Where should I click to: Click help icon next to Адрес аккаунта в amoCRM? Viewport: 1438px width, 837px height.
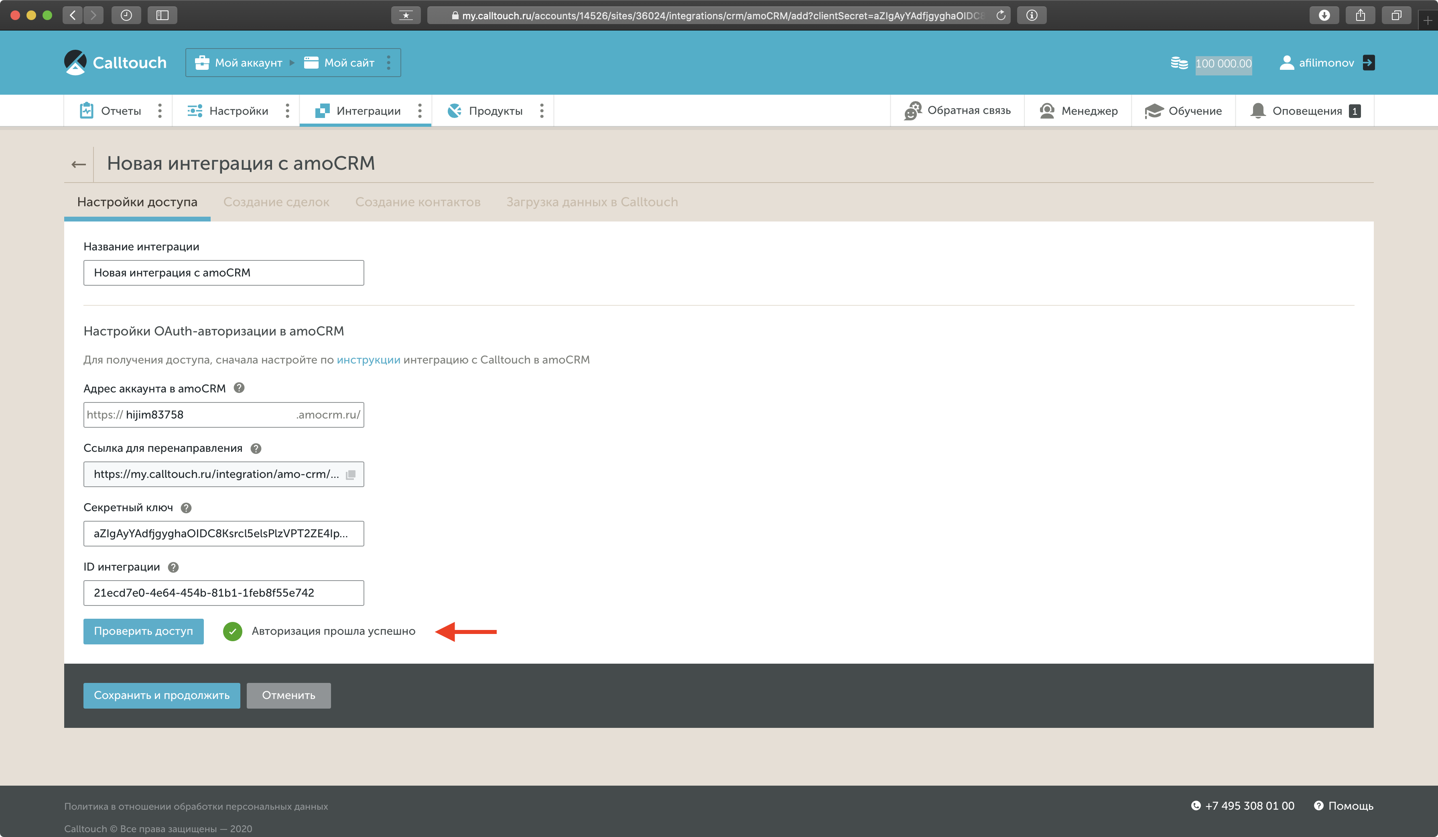pyautogui.click(x=239, y=388)
